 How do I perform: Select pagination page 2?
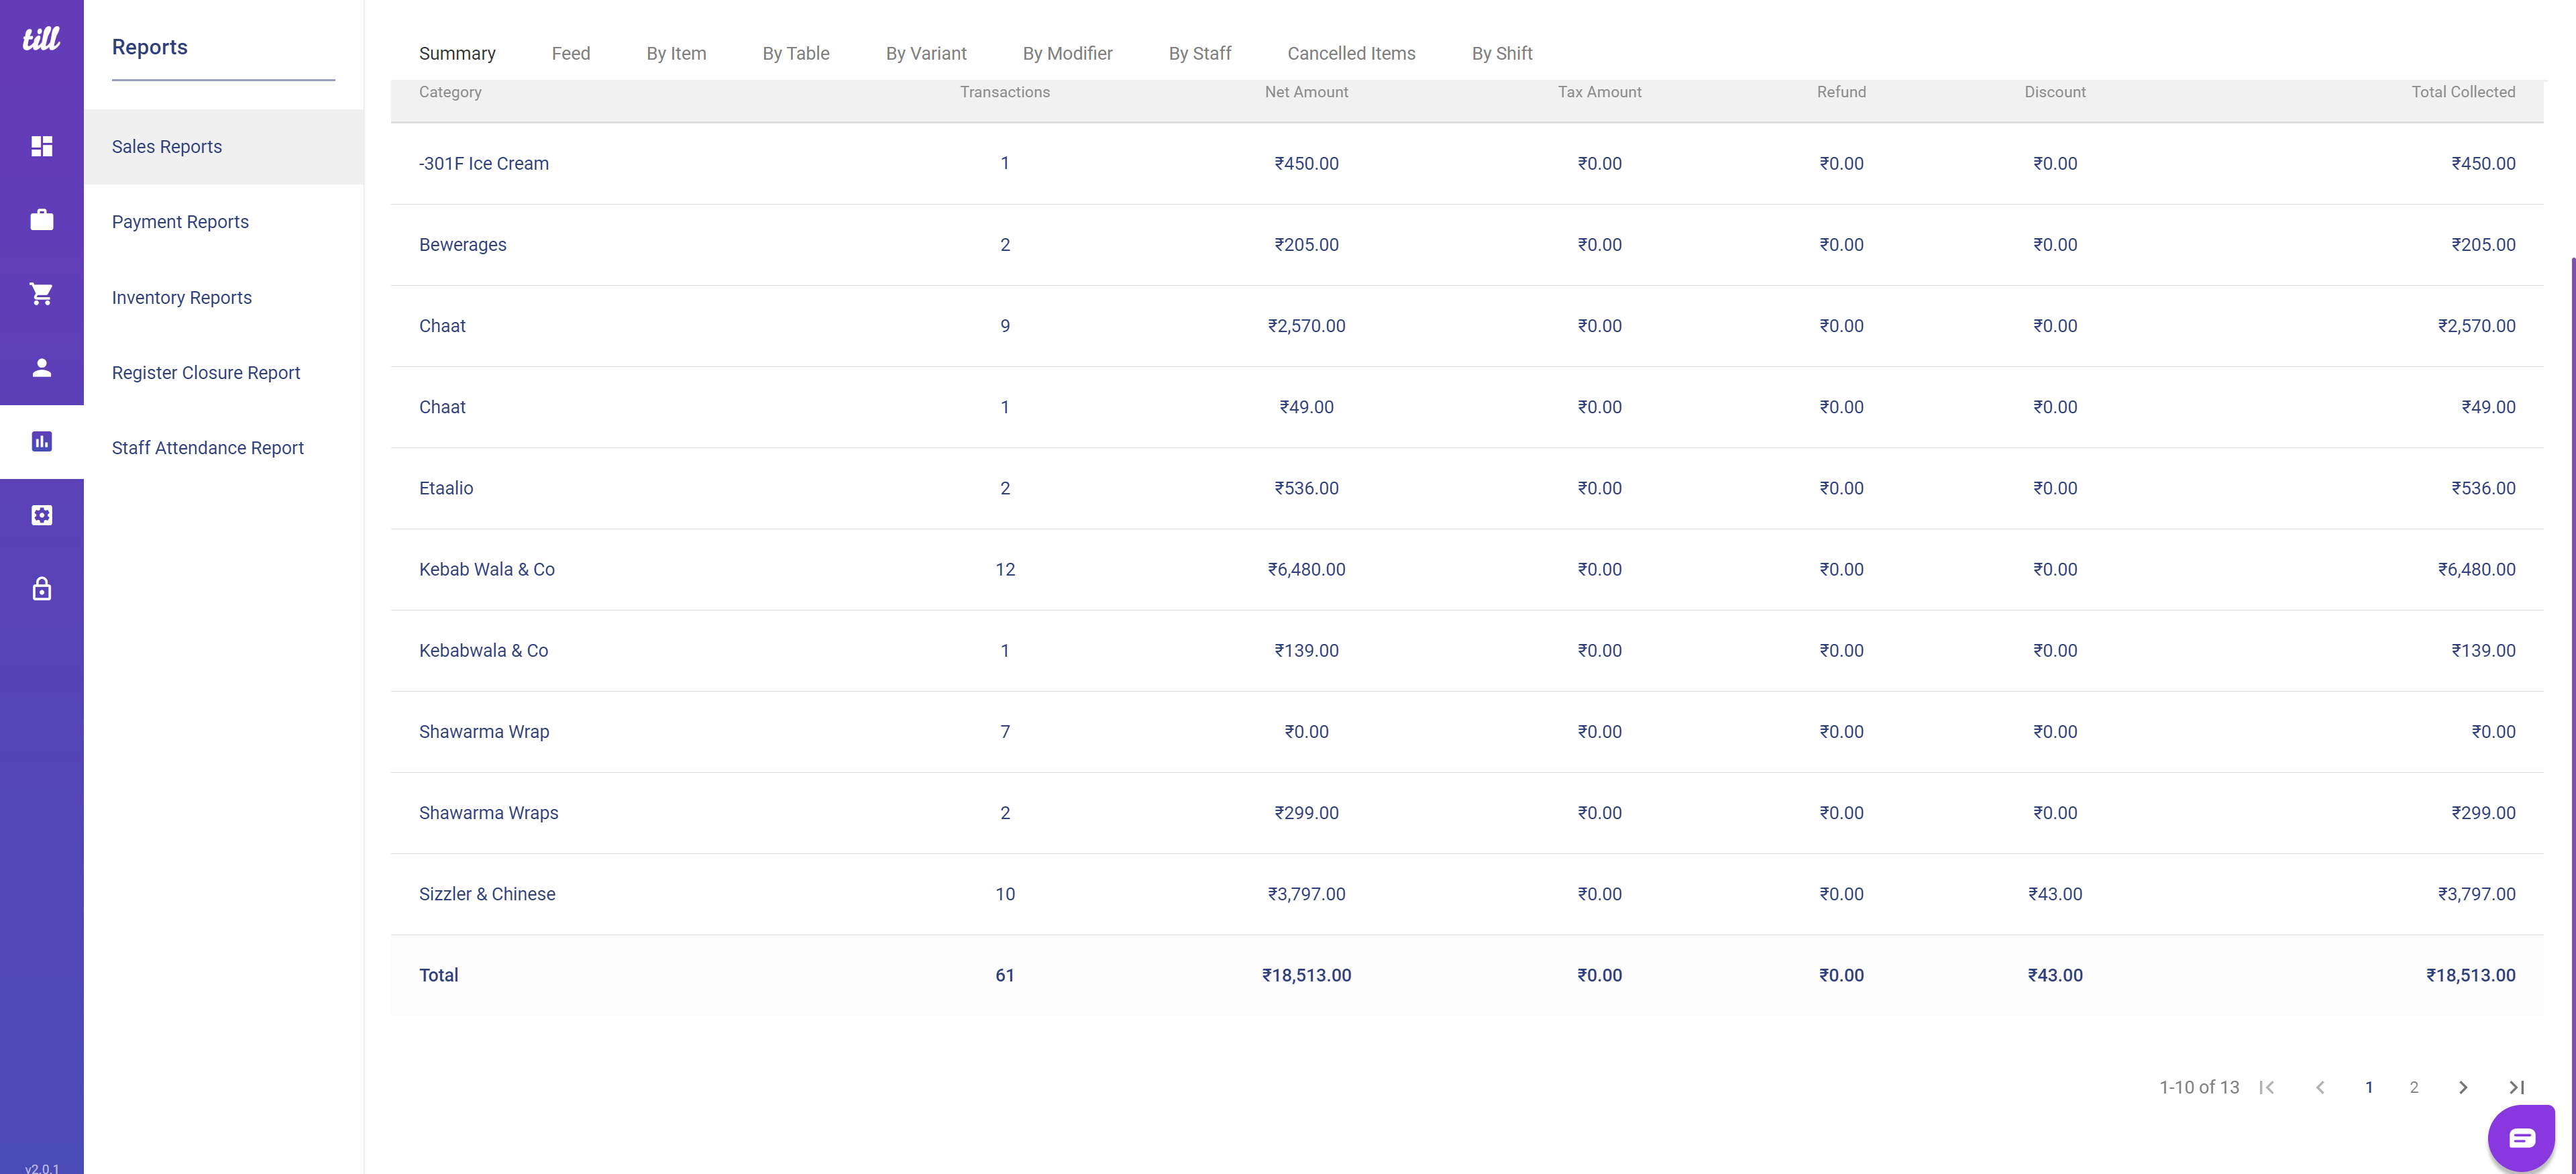[x=2414, y=1087]
